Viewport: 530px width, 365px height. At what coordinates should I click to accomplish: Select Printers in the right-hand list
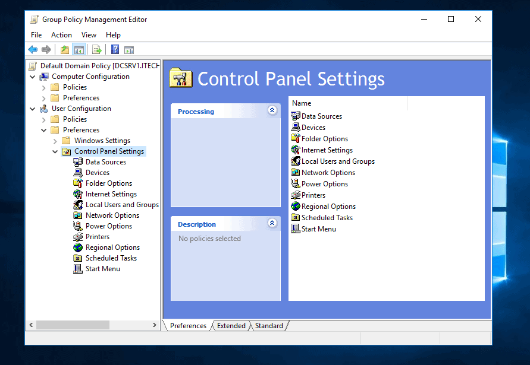pyautogui.click(x=313, y=195)
